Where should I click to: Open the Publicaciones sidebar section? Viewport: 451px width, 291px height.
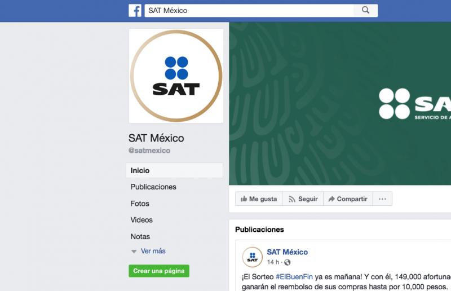coord(153,187)
